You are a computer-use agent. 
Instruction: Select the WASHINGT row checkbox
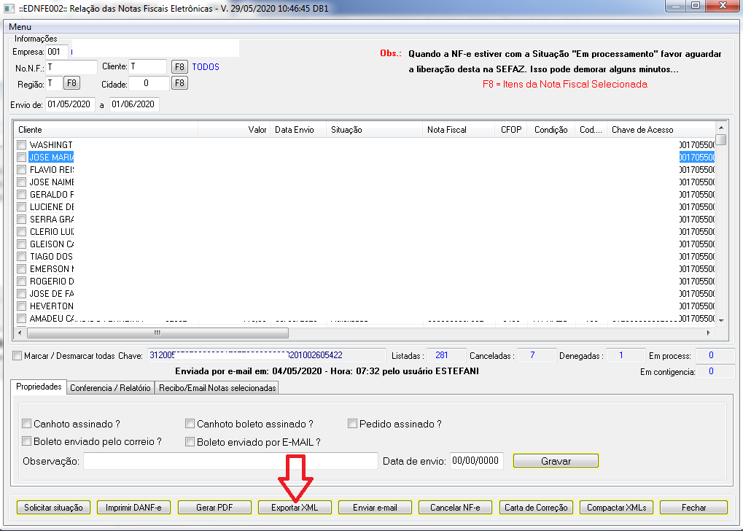[x=22, y=145]
